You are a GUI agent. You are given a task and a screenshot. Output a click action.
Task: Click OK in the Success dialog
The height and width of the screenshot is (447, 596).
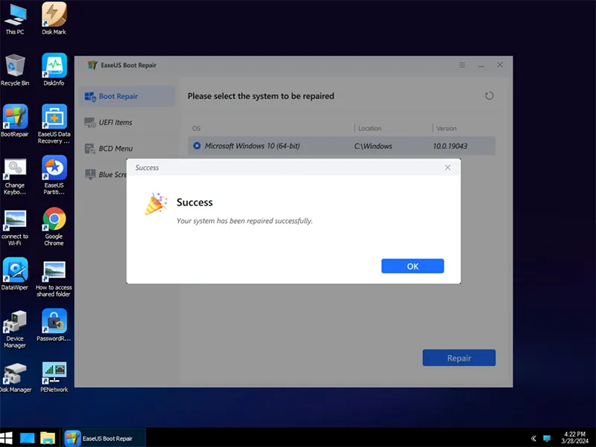click(x=413, y=266)
